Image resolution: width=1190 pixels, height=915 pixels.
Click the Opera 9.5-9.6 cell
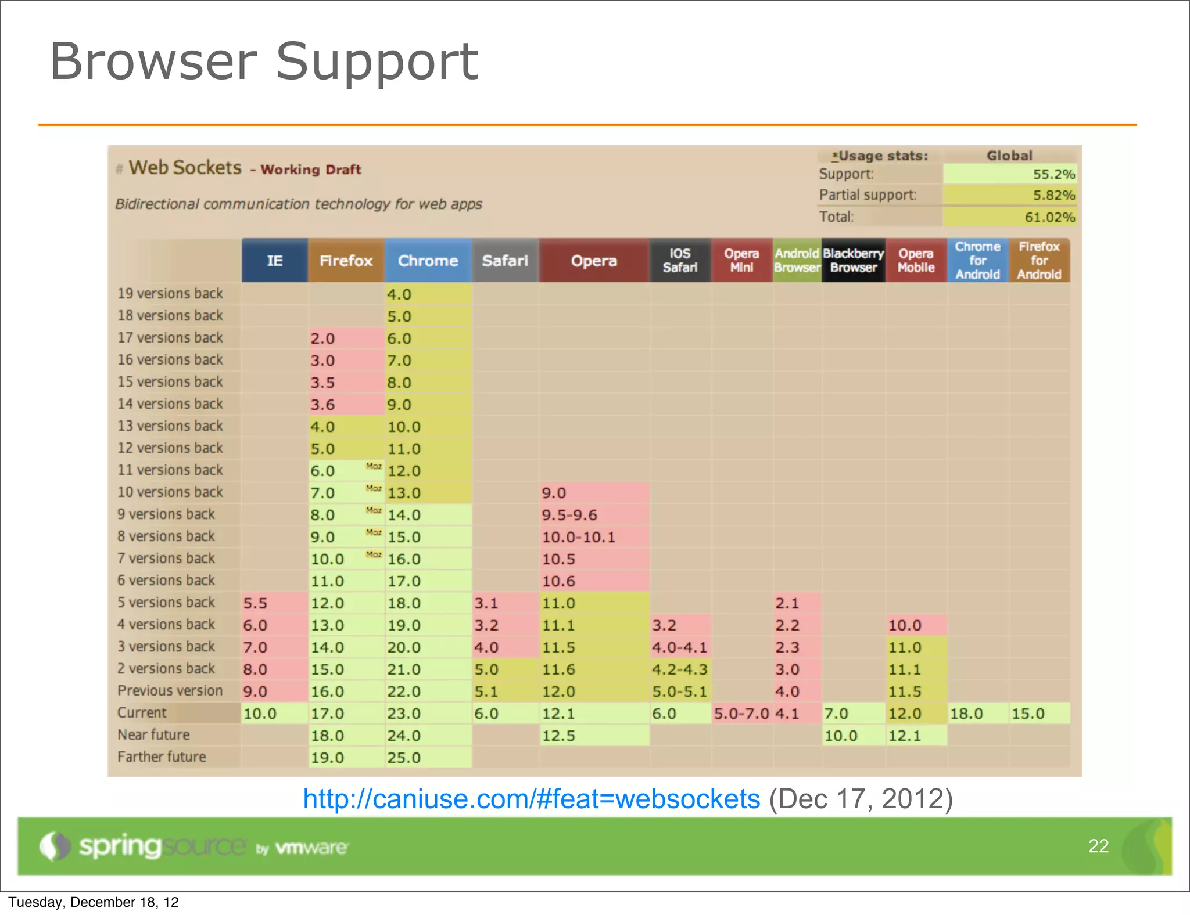tap(594, 515)
